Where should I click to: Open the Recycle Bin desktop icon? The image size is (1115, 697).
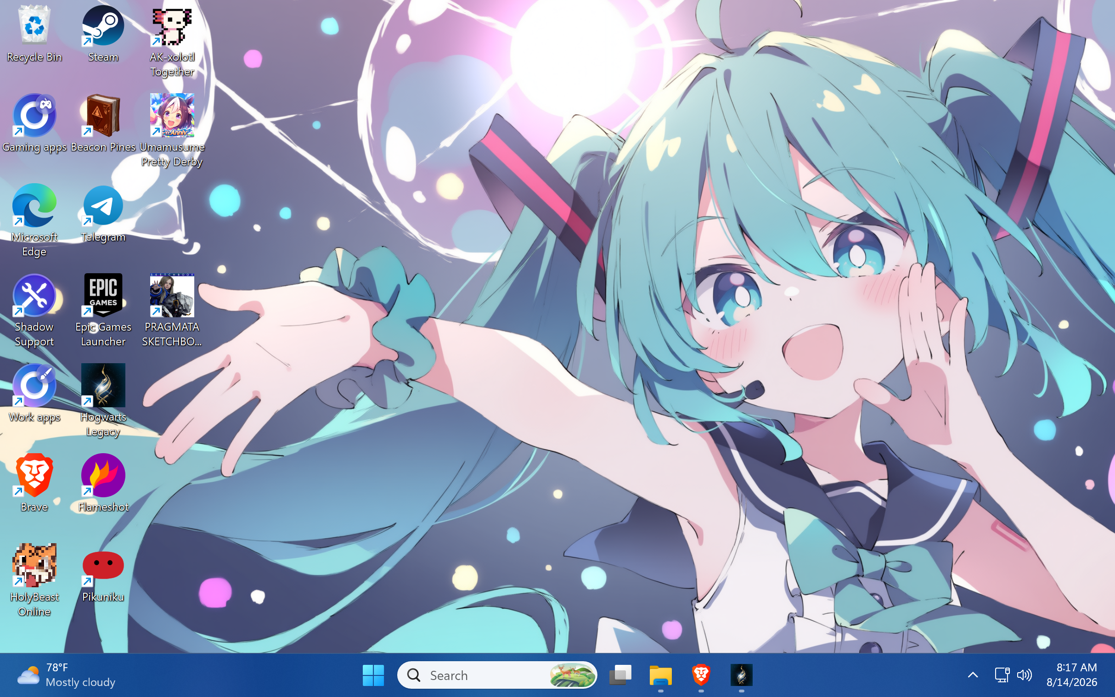click(x=34, y=33)
